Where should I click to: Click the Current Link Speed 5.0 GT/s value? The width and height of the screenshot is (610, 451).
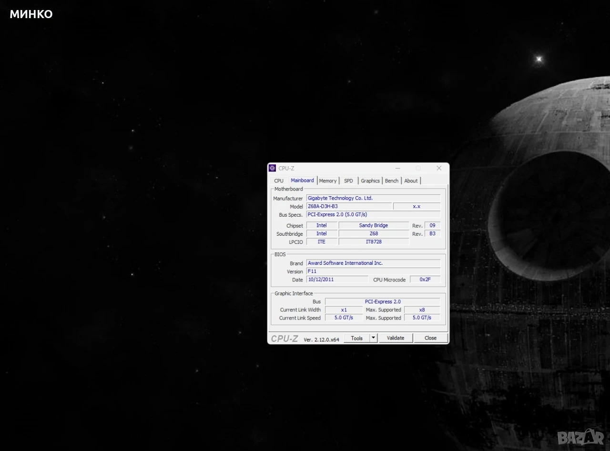(344, 318)
